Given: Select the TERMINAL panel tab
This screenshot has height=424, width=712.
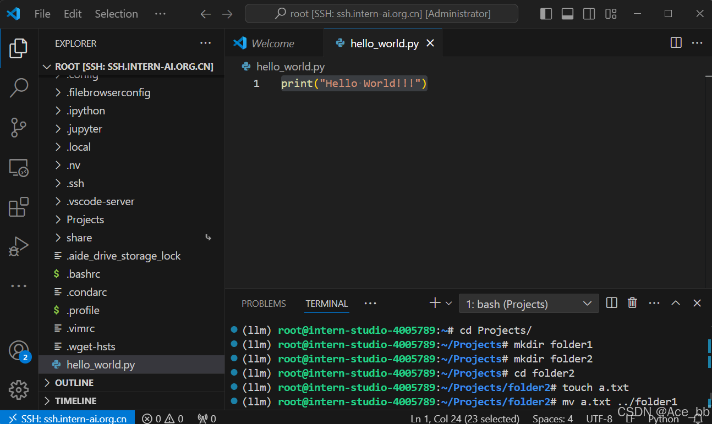Looking at the screenshot, I should point(327,304).
